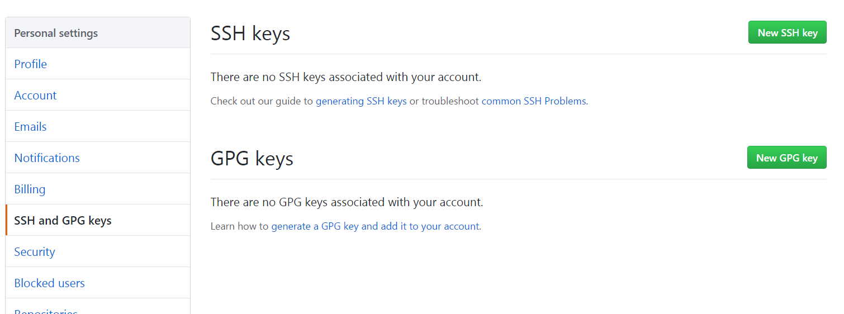This screenshot has width=844, height=314.
Task: Select the SSH and GPG keys item
Action: [x=63, y=221]
